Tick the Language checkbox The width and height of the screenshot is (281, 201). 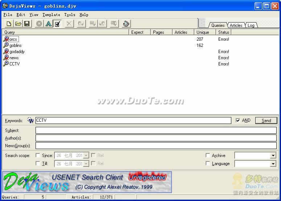click(x=208, y=164)
